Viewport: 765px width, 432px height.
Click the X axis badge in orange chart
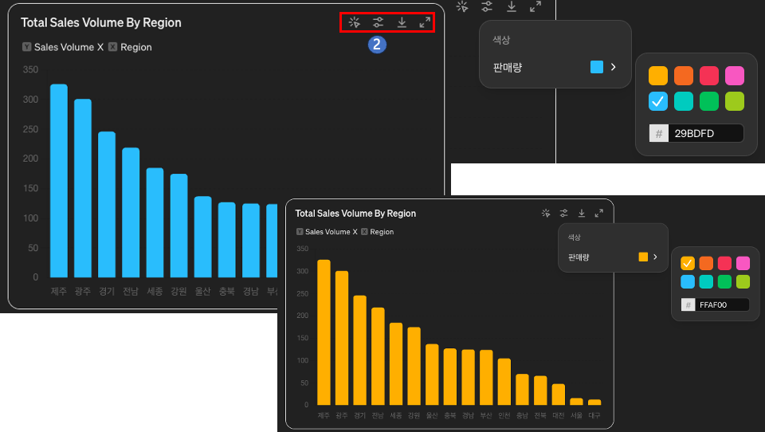[x=364, y=231]
